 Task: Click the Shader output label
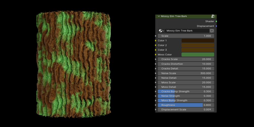click(x=210, y=21)
